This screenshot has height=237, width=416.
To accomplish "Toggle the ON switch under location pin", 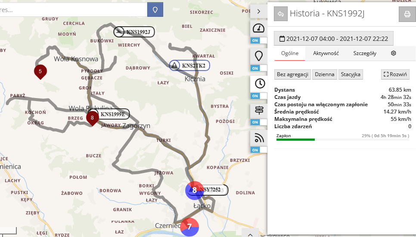I will pos(258,68).
